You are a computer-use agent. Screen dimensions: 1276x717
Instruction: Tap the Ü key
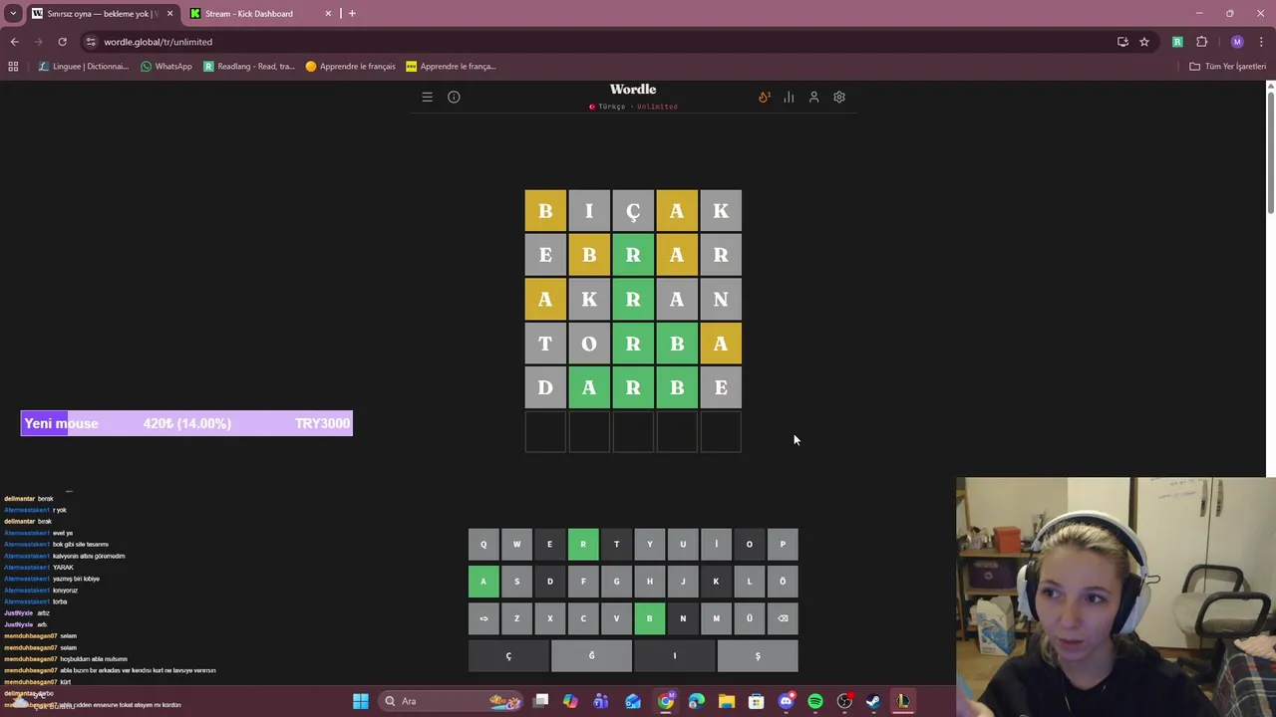tap(750, 618)
